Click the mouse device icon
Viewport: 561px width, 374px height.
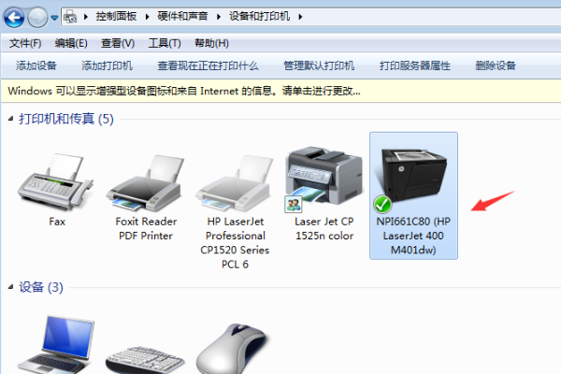232,349
